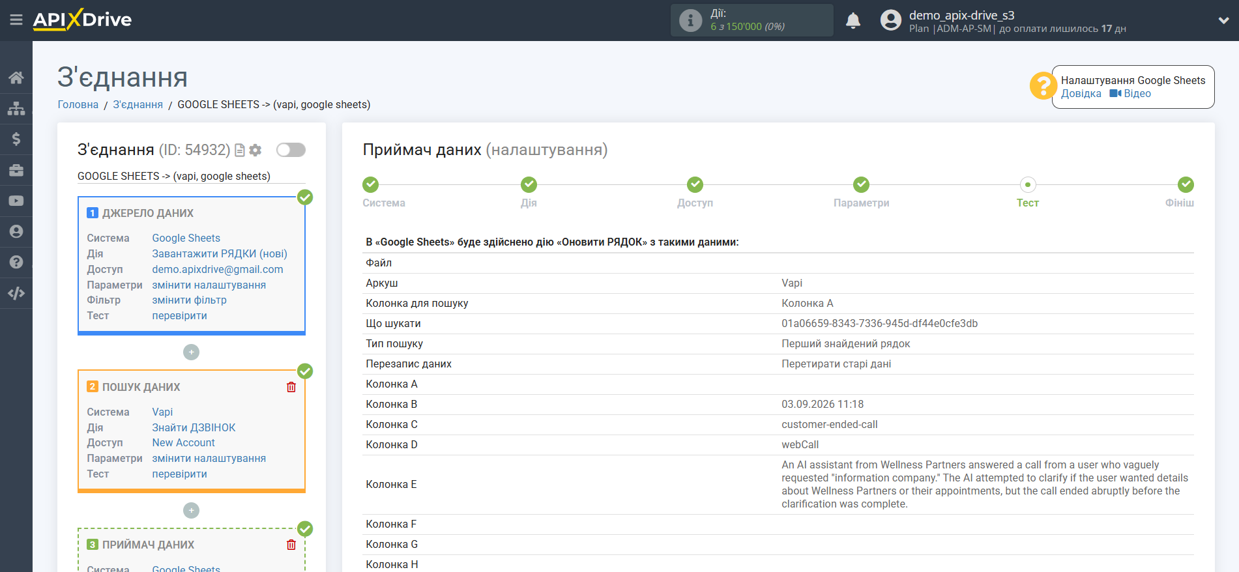Add step after data source
1239x572 pixels.
pos(191,352)
